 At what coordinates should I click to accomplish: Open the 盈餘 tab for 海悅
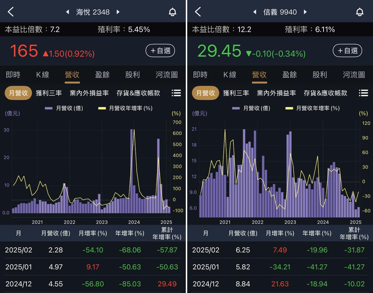(102, 75)
